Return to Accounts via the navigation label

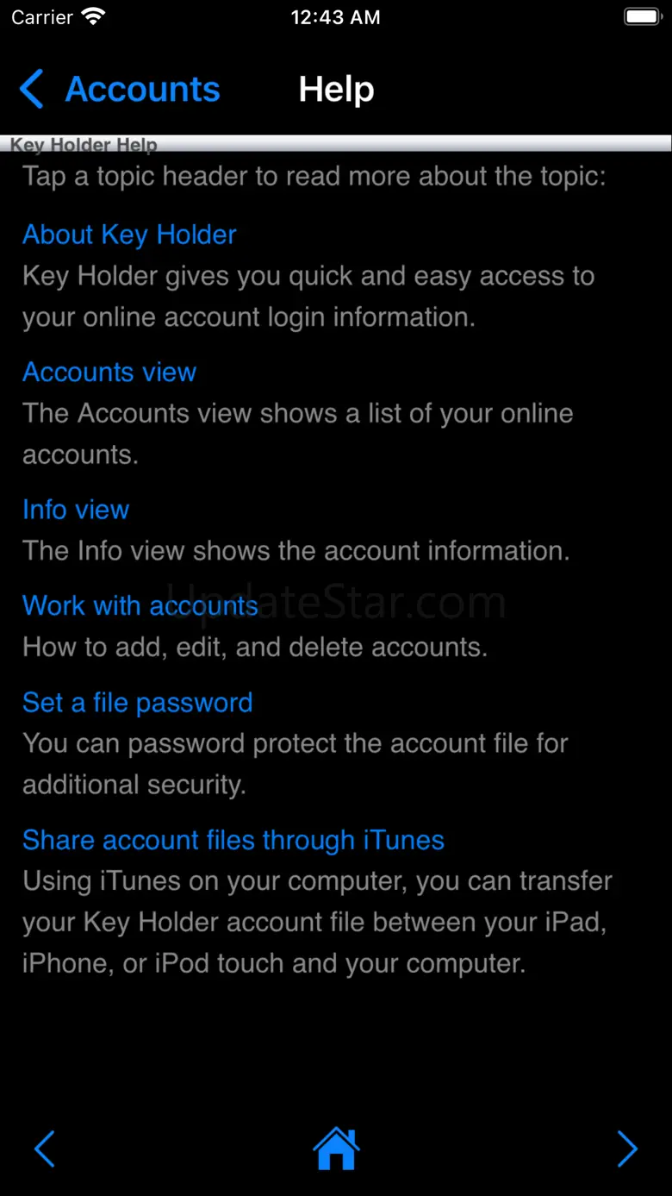coord(143,90)
